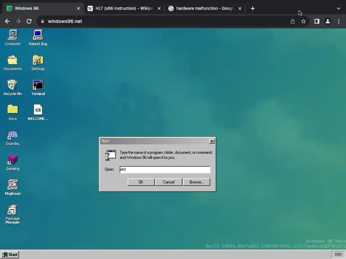Launch the Terminal shortcut
Screen dimensions: 346x259
point(38,87)
